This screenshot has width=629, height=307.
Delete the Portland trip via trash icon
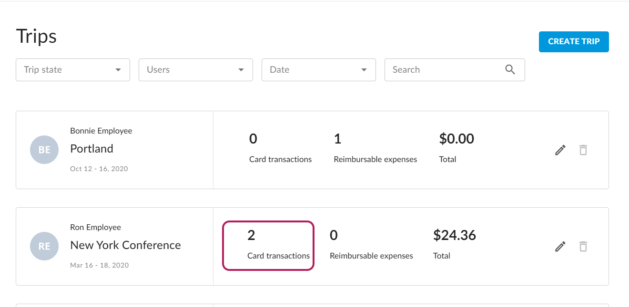pos(583,150)
